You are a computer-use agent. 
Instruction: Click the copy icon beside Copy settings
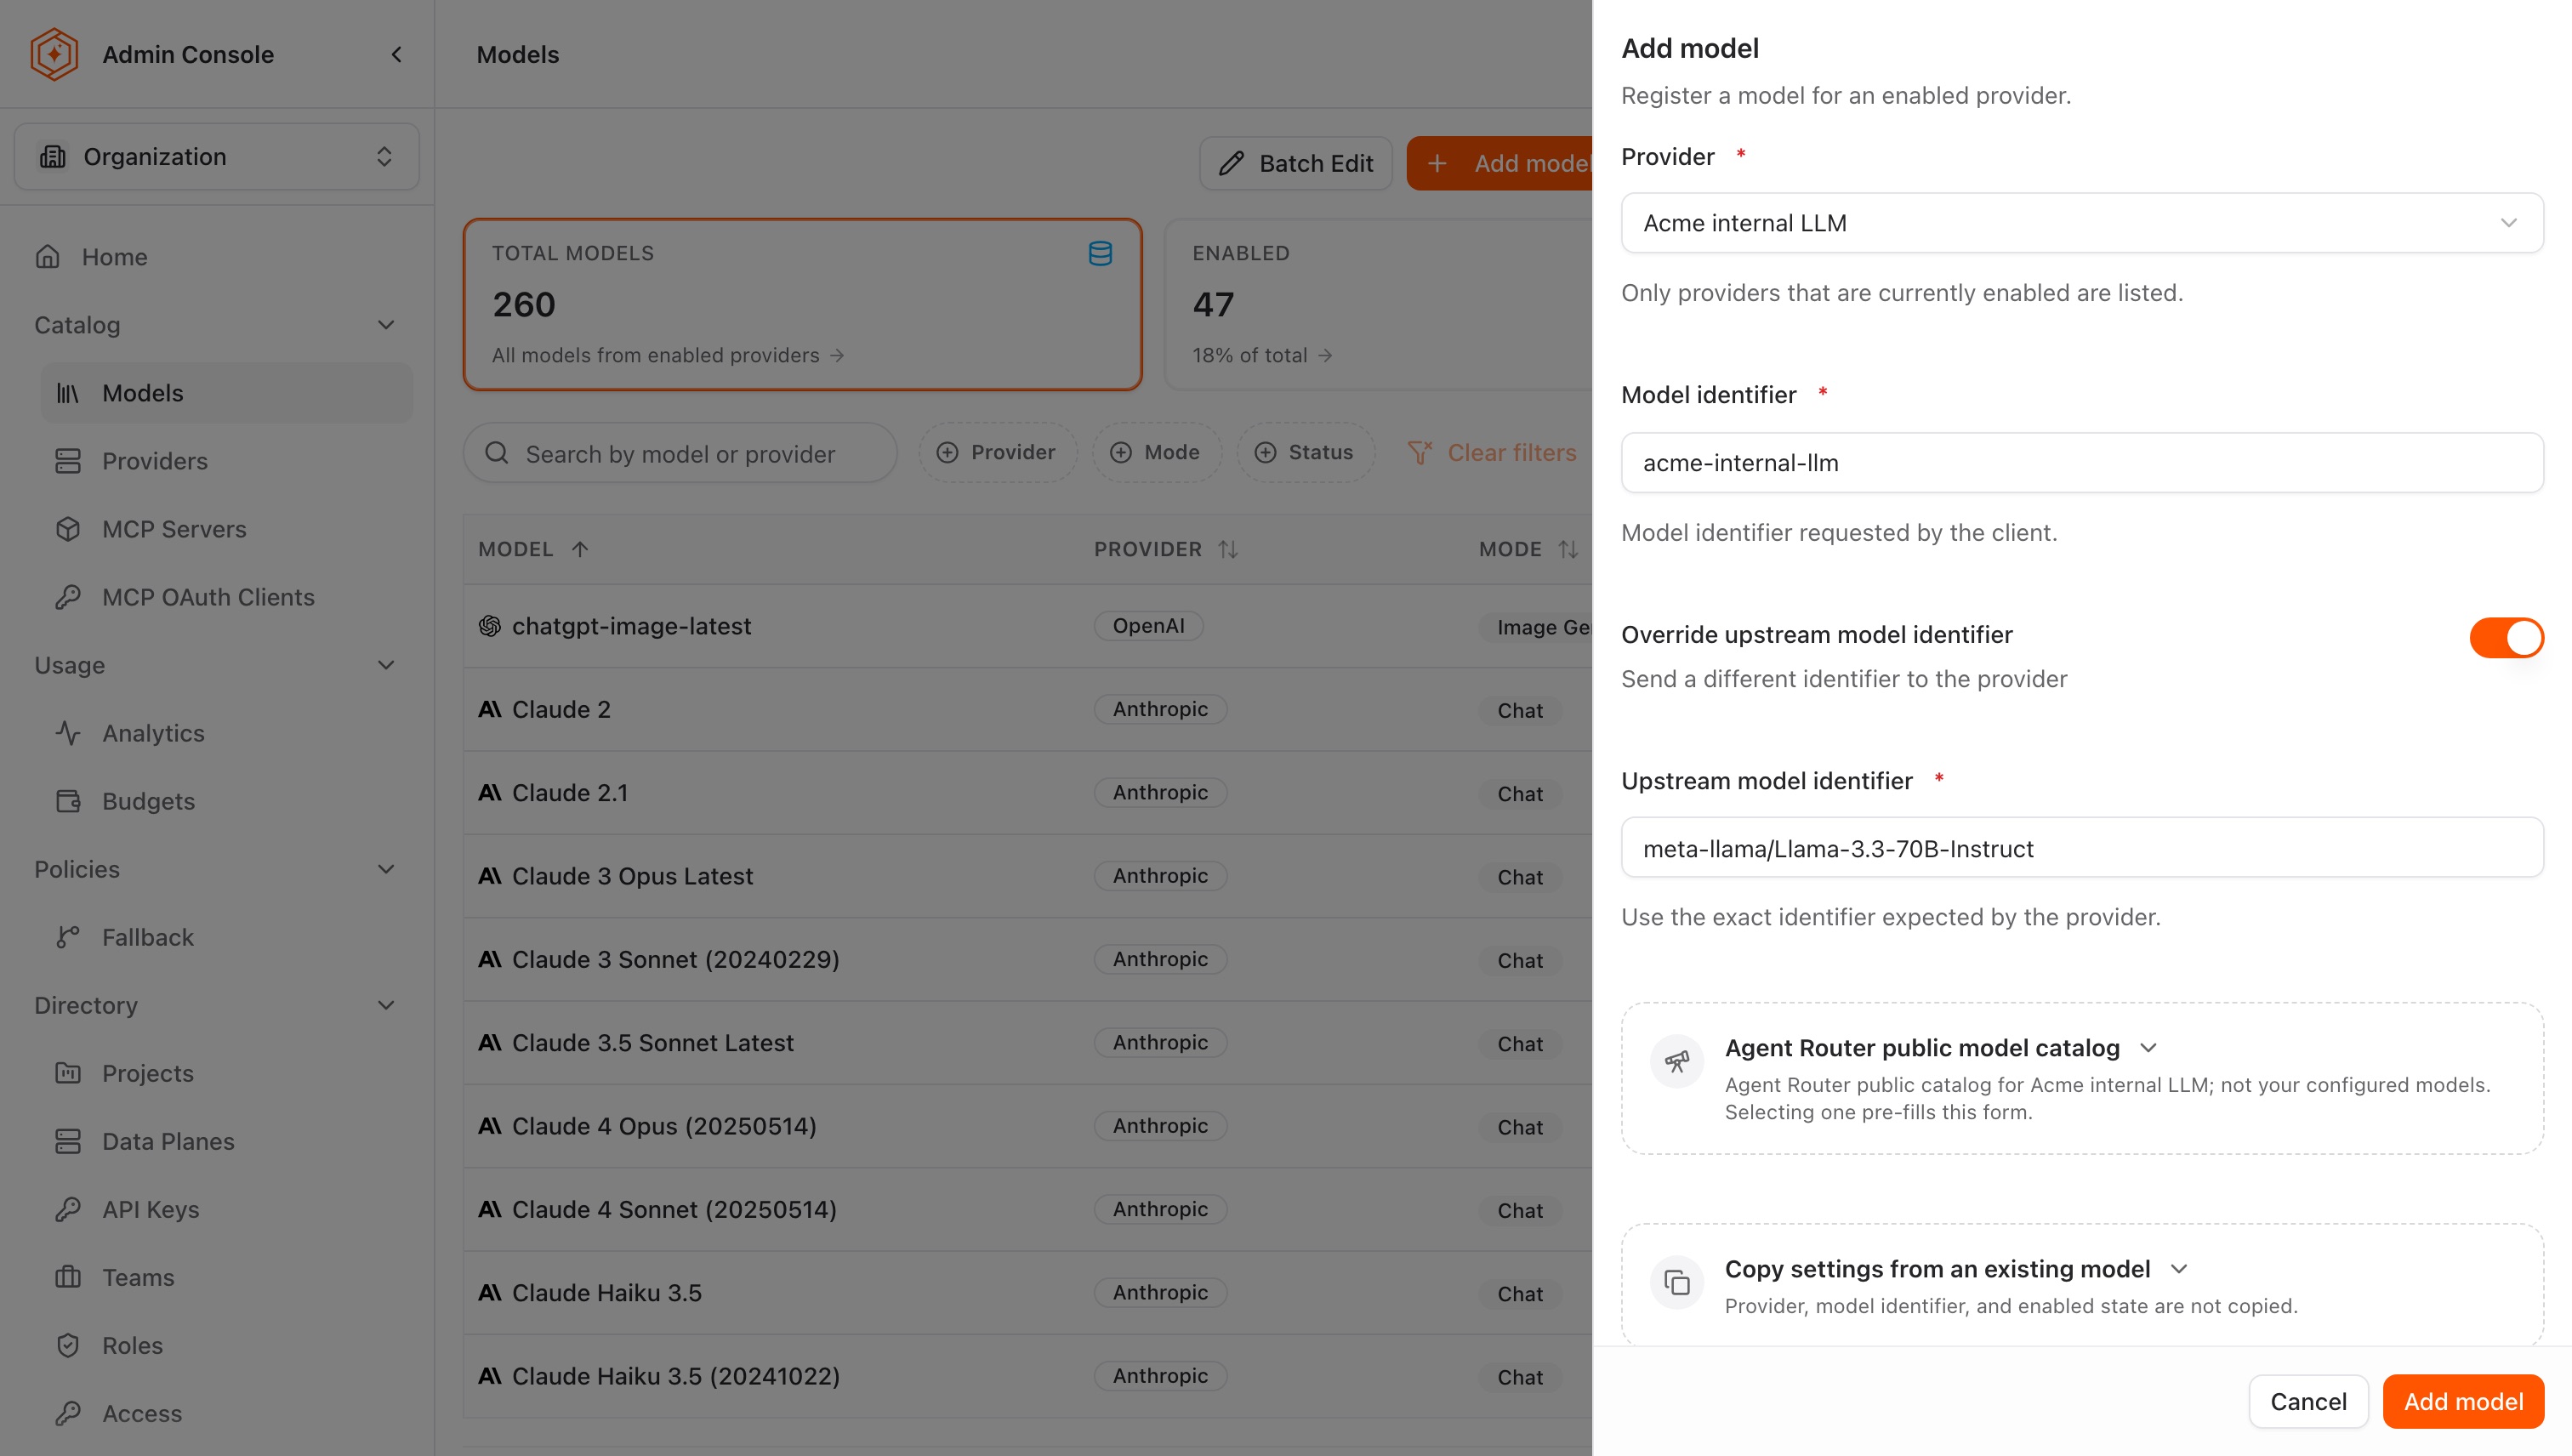tap(1677, 1282)
